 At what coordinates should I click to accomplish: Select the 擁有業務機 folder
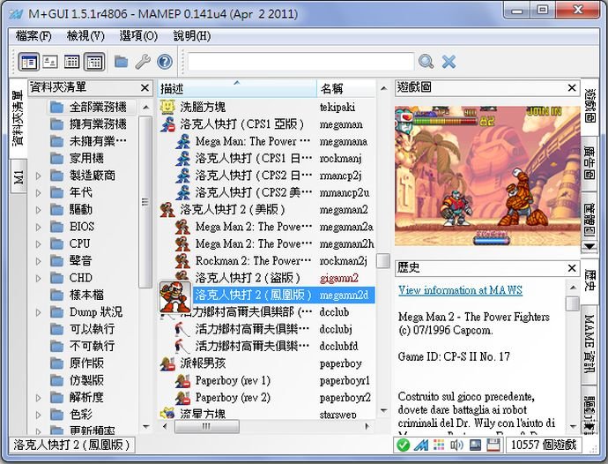88,123
